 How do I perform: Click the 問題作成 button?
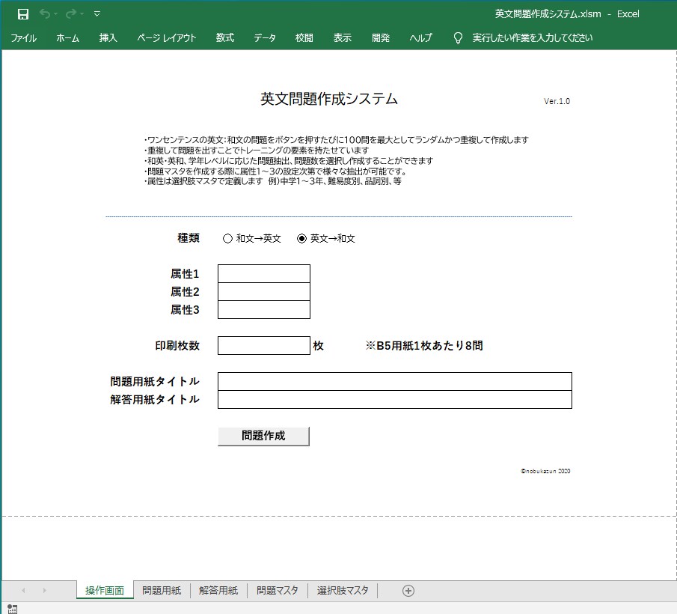[x=263, y=436]
